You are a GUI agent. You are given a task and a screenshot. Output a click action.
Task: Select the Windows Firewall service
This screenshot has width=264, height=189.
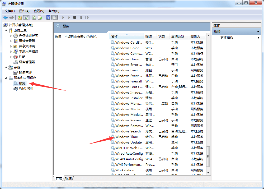point(158,81)
